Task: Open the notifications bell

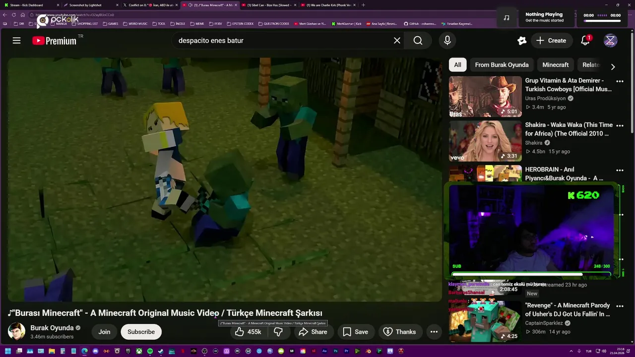Action: (585, 41)
